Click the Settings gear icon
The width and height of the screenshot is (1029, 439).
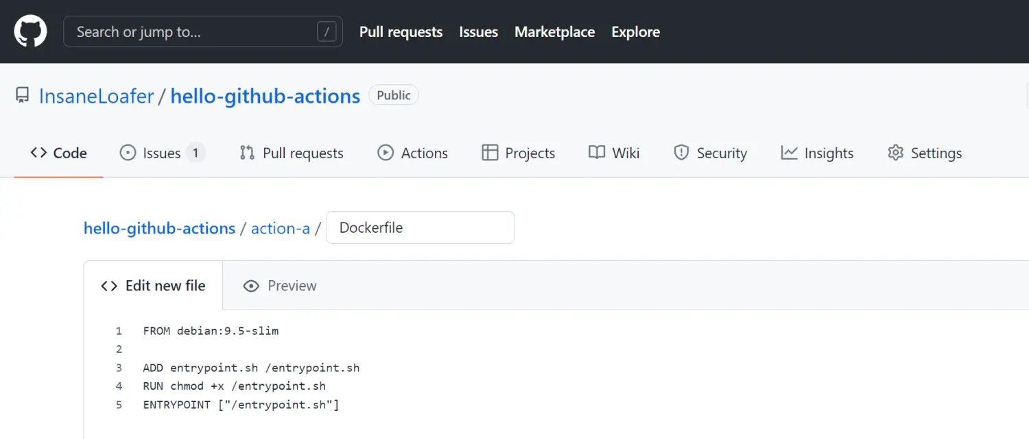895,153
